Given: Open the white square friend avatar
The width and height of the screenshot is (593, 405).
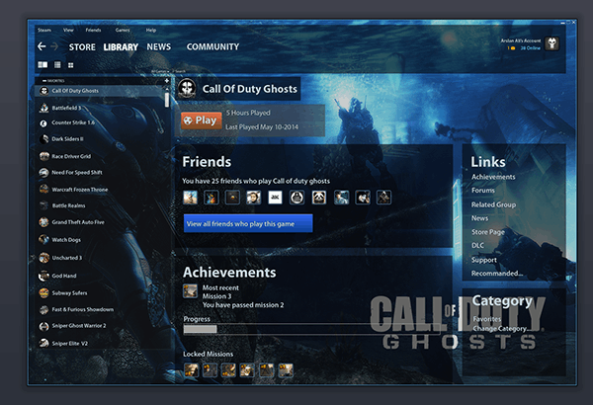Looking at the screenshot, I should click(x=275, y=197).
